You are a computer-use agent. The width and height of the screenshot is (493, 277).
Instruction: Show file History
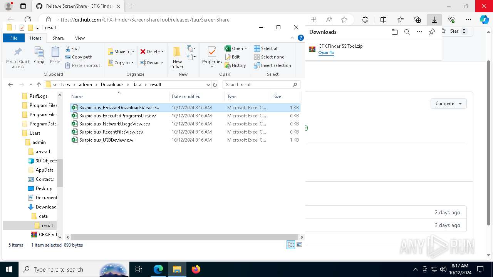click(x=235, y=65)
